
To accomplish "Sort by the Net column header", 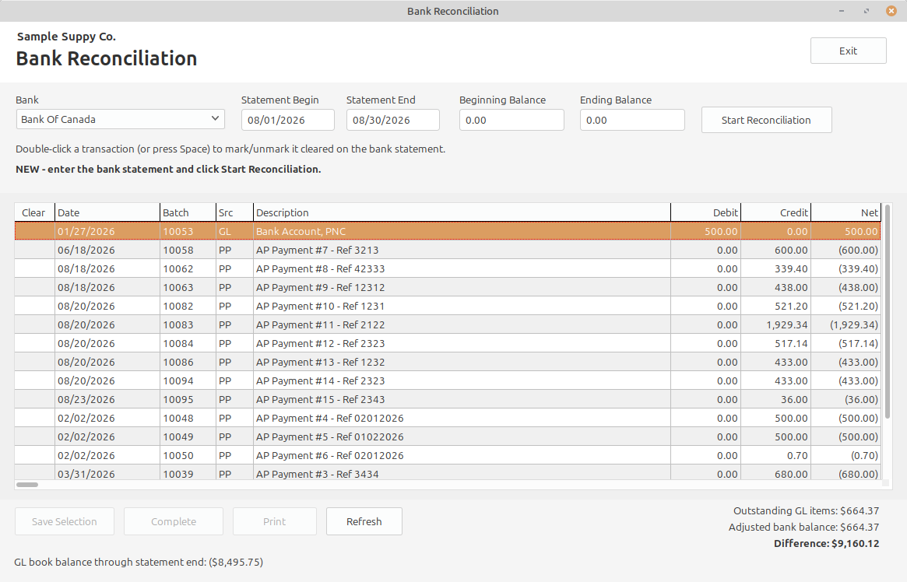I will [x=845, y=212].
